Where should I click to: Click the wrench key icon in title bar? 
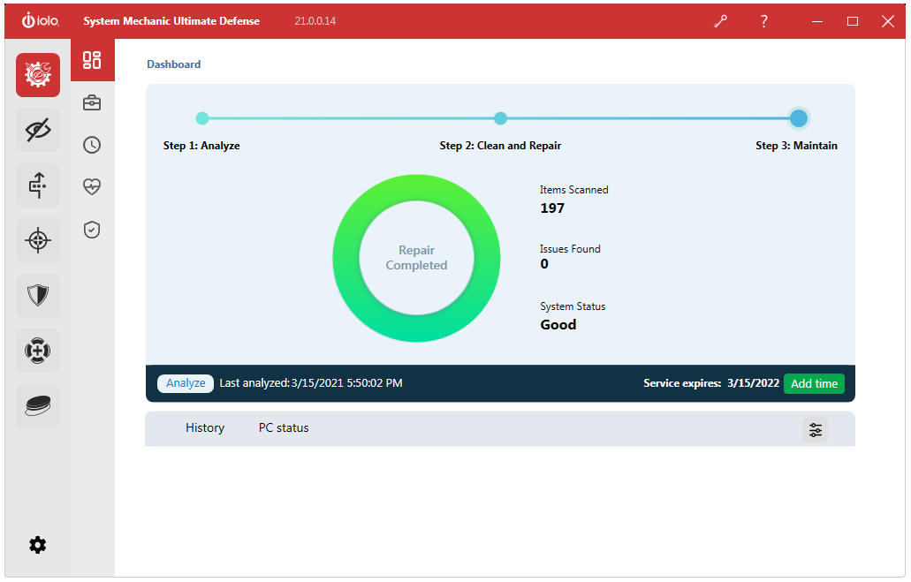(x=720, y=21)
